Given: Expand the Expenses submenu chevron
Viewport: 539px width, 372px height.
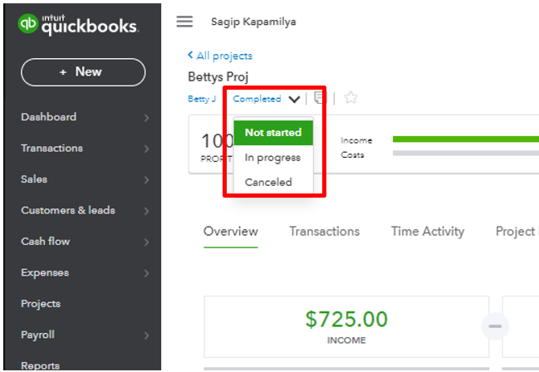Looking at the screenshot, I should click(146, 273).
